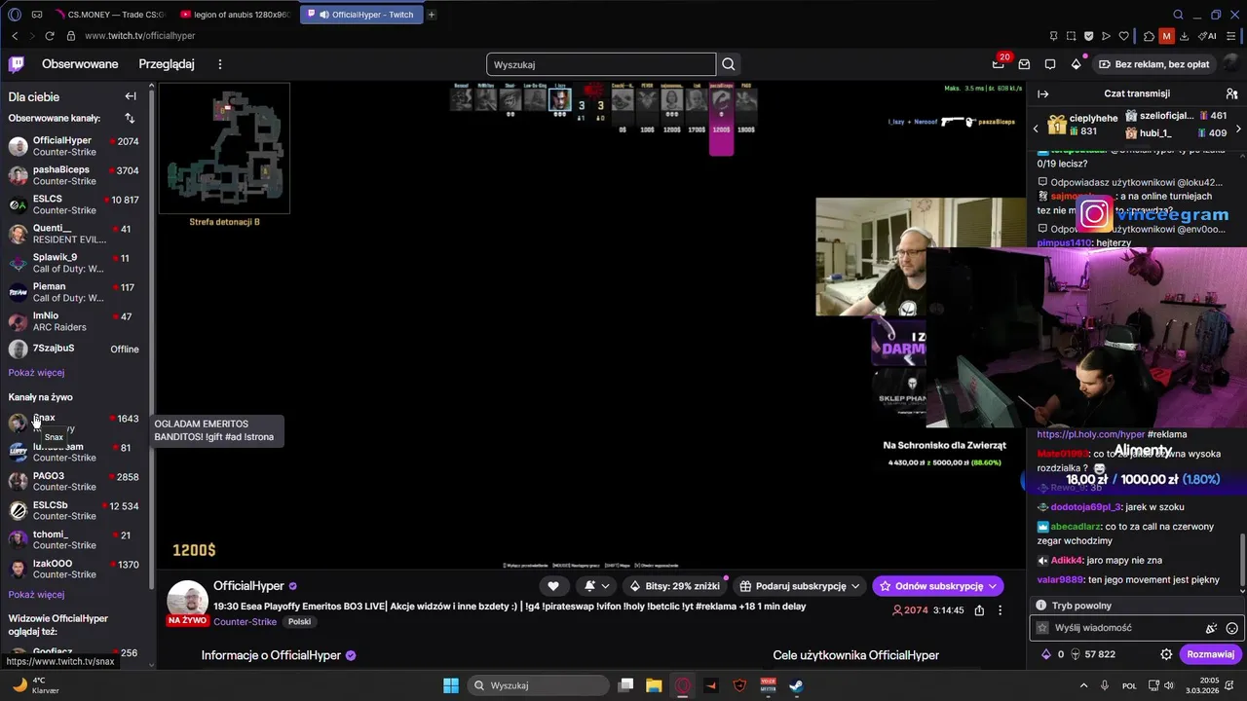The image size is (1247, 701).
Task: Take Opera snapshot with dashed-square icon
Action: [x=1071, y=36]
